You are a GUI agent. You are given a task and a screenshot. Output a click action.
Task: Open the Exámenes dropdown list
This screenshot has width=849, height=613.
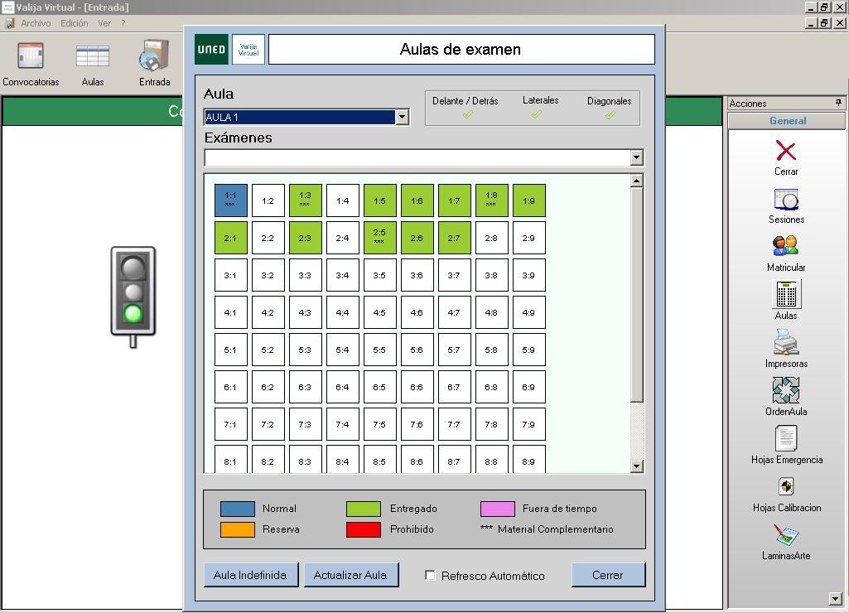pos(636,157)
